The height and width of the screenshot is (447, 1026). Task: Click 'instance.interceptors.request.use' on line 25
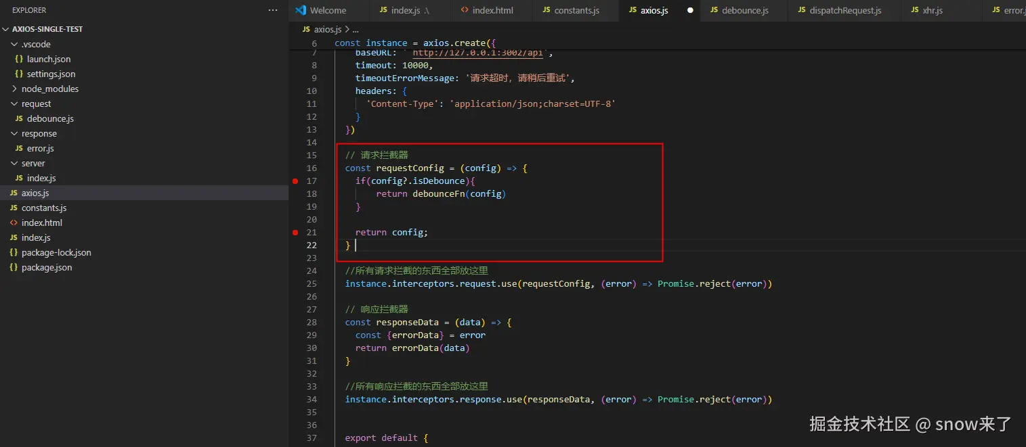point(431,284)
